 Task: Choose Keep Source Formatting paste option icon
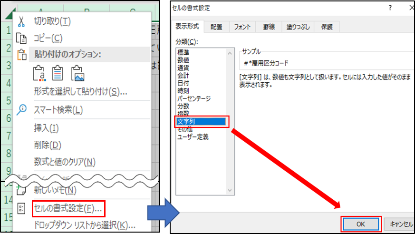pos(40,73)
